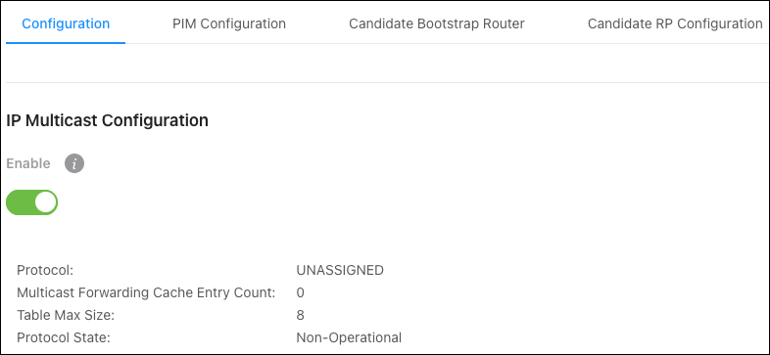770x355 pixels.
Task: Select the Candidate RP Configuration tab
Action: tap(675, 23)
